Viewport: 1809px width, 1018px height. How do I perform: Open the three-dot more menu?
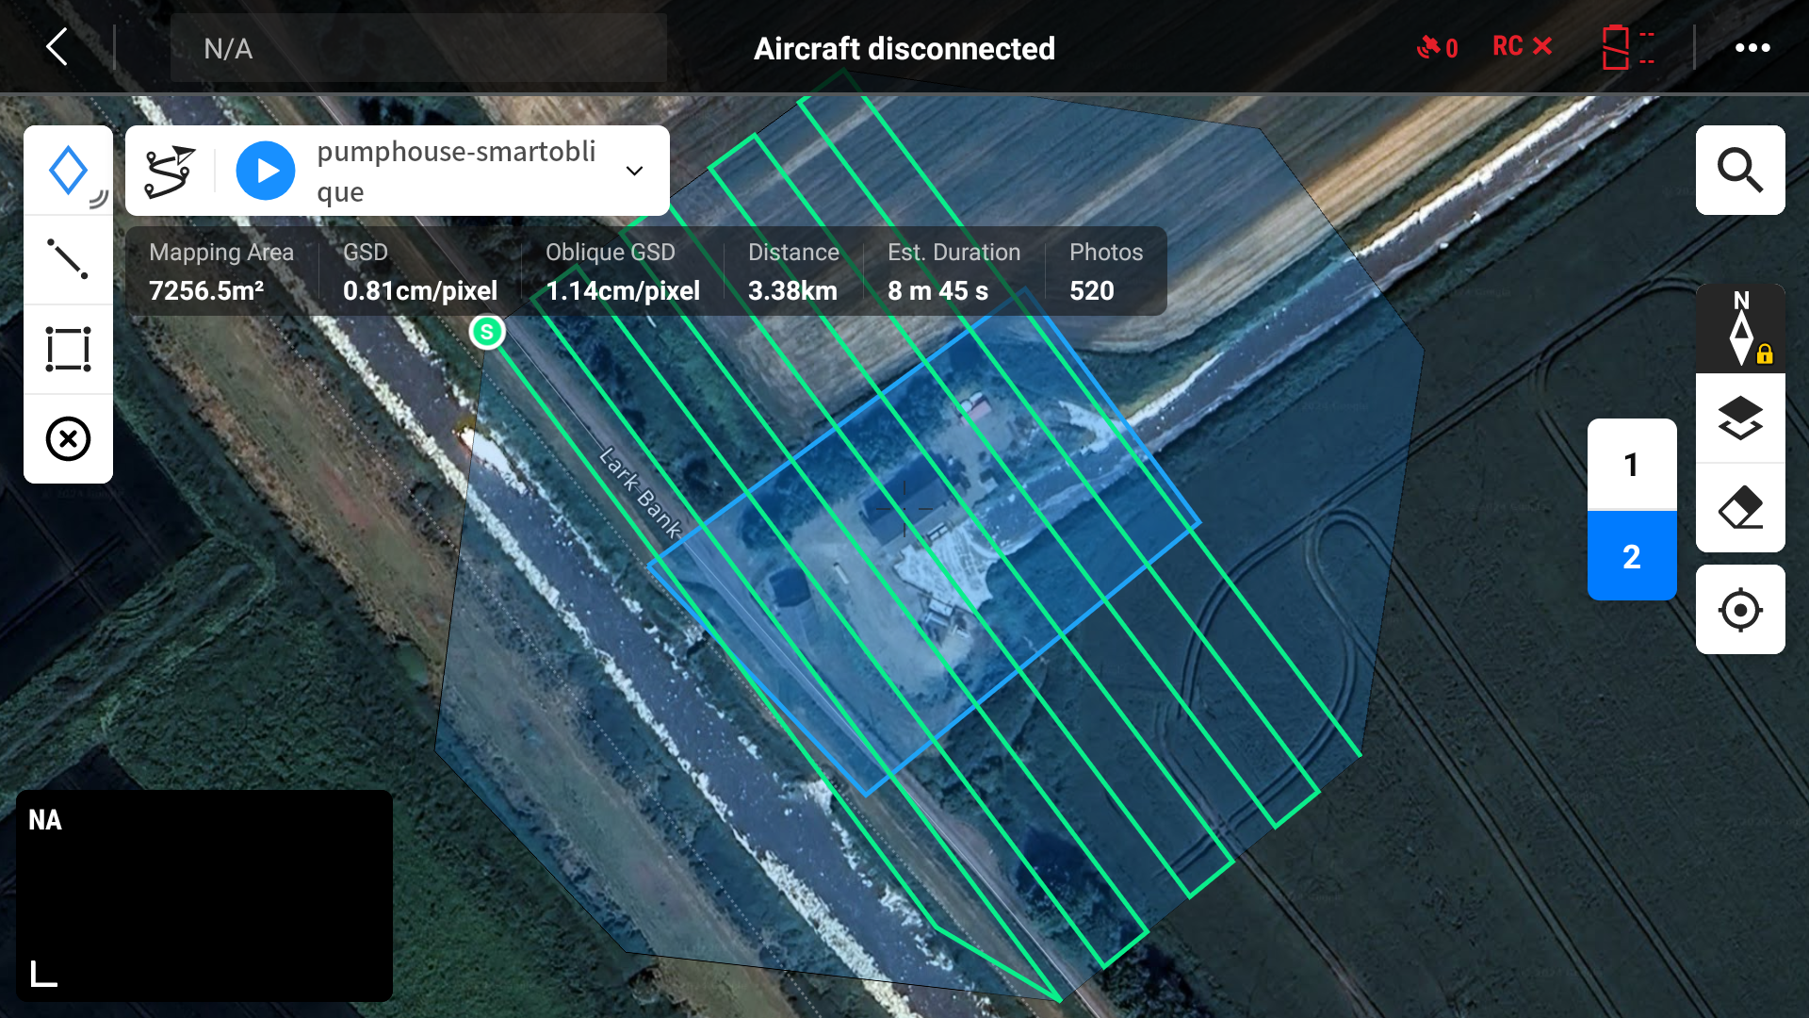(x=1752, y=47)
